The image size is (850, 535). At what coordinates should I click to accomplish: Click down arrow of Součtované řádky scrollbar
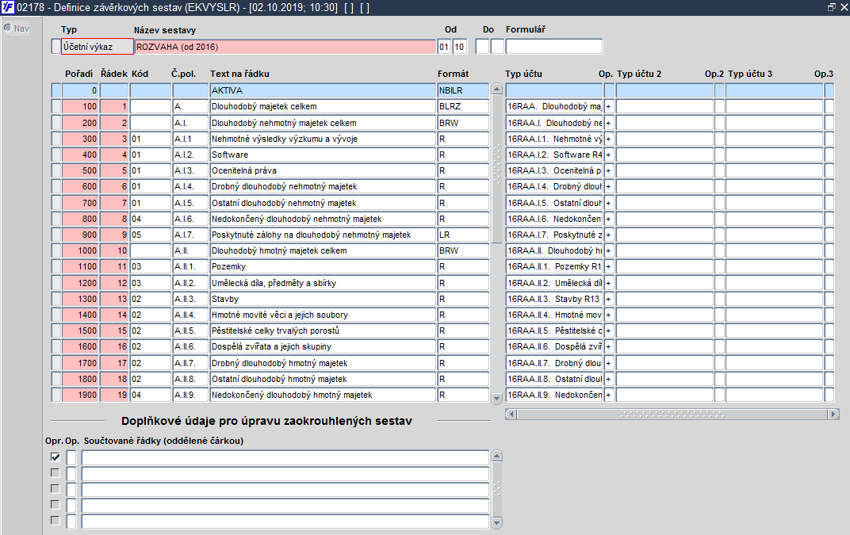pos(496,523)
